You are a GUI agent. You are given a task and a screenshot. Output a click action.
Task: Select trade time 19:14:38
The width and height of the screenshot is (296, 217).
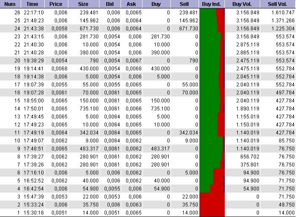pos(34,77)
